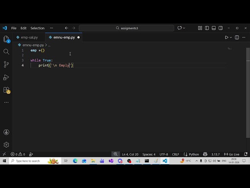Go forward with the right arrow
The width and height of the screenshot is (250, 188).
pos(73,28)
